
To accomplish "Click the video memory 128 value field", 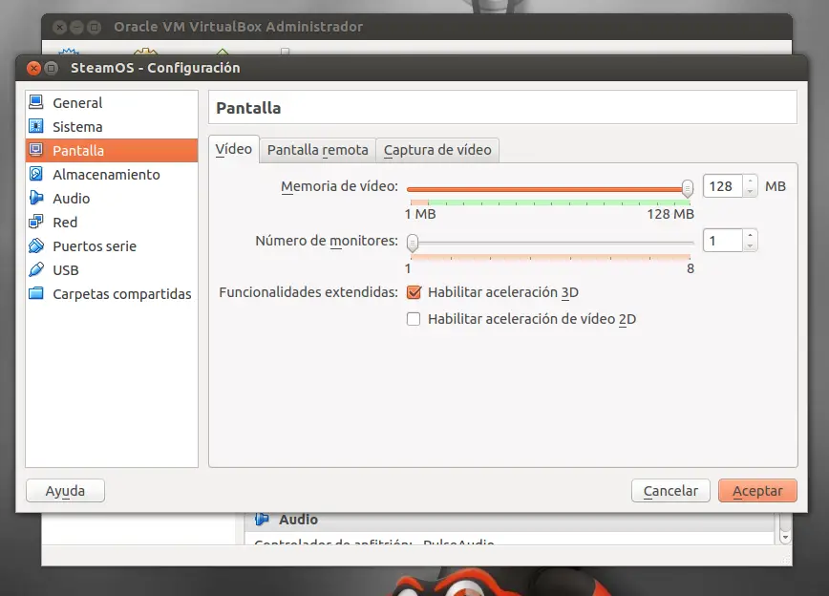I will coord(723,186).
